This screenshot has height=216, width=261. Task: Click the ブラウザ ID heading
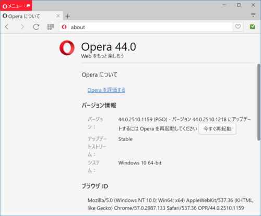[95, 186]
